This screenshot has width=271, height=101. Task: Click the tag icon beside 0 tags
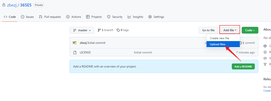(118, 30)
